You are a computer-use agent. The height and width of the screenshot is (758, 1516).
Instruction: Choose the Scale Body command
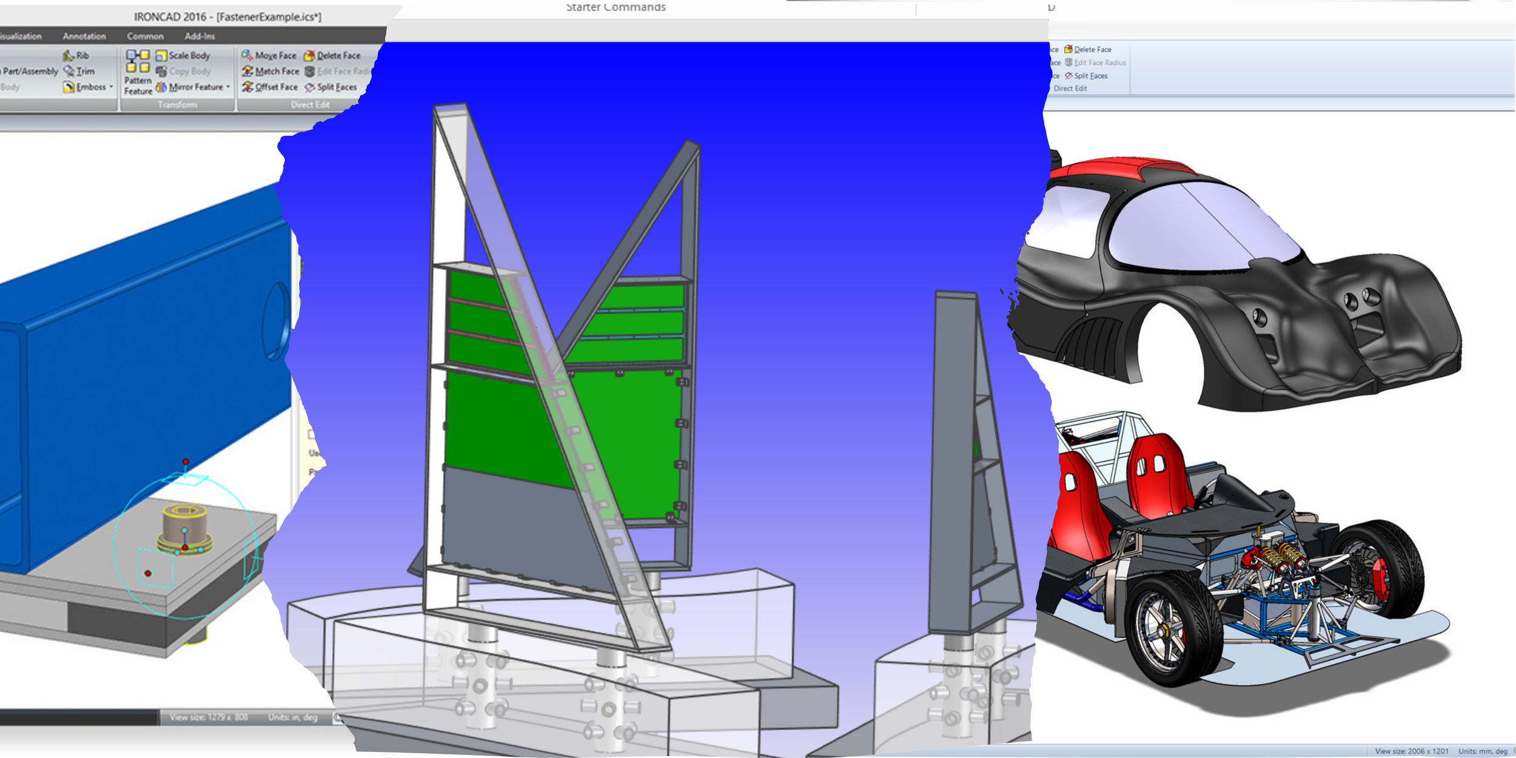click(183, 56)
